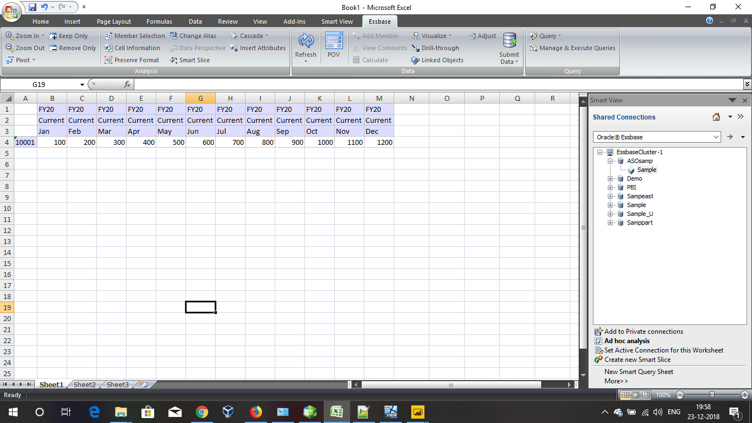Open the Visualize dropdown
This screenshot has width=752, height=423.
click(x=432, y=36)
